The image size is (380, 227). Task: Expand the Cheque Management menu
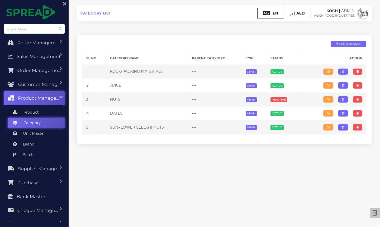(34, 210)
